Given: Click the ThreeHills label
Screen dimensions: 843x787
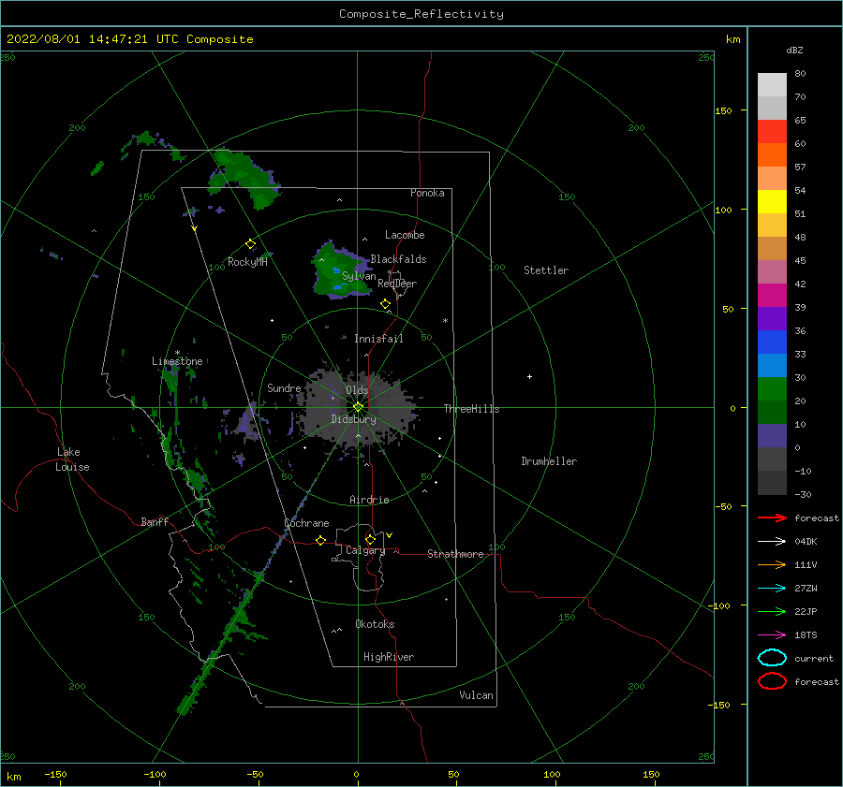Looking at the screenshot, I should (x=471, y=409).
